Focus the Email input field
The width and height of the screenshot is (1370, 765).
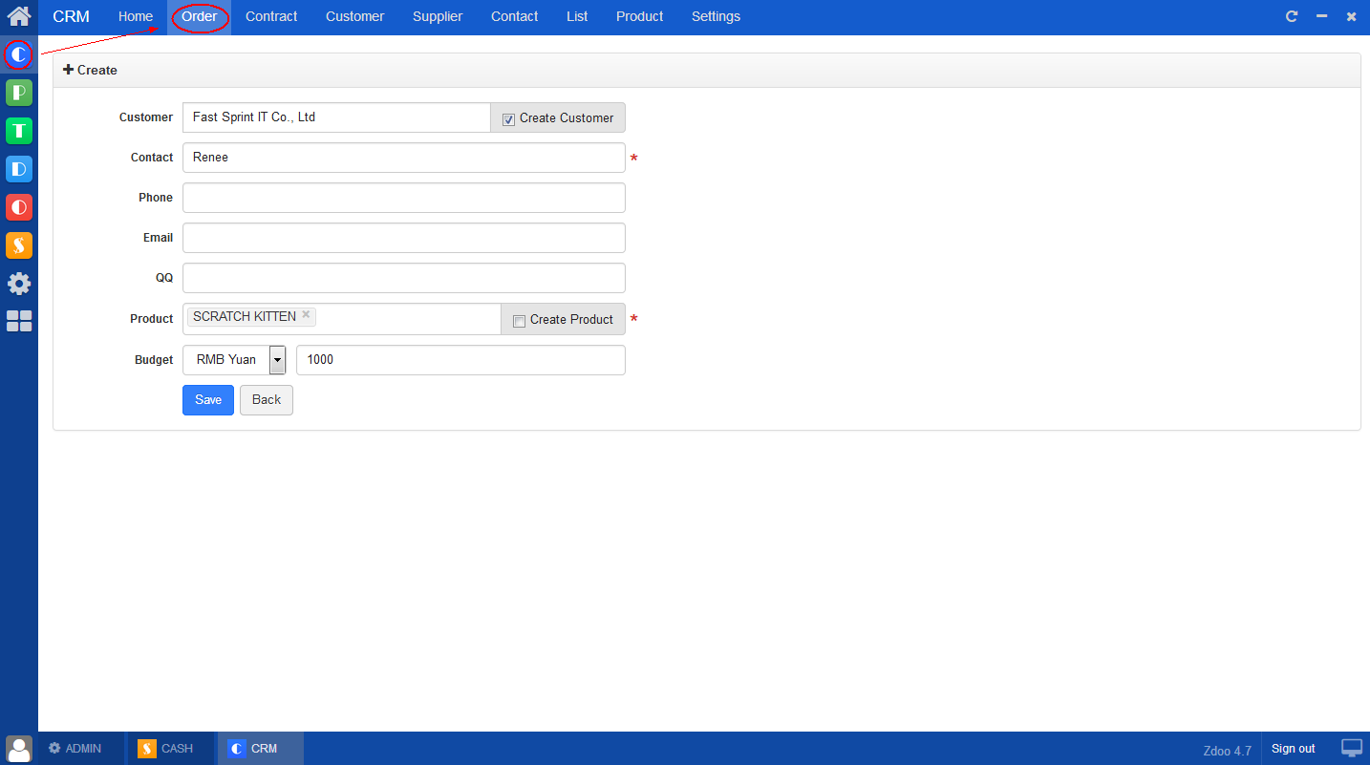pyautogui.click(x=404, y=238)
